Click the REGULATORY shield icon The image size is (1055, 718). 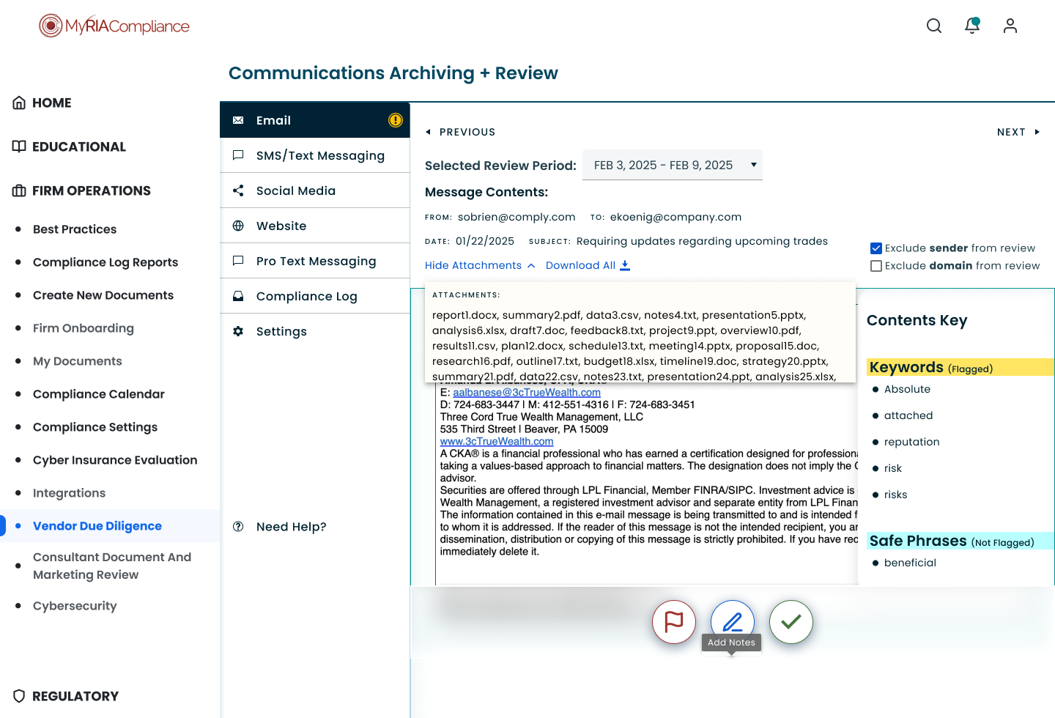coord(19,696)
